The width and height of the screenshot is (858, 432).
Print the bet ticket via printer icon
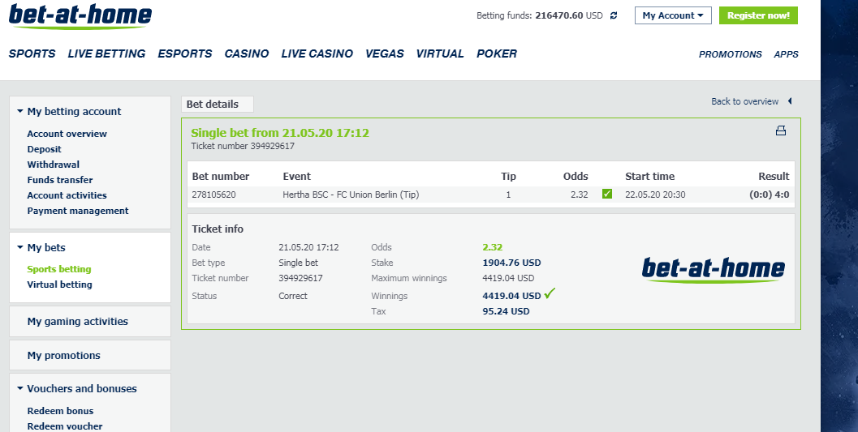(x=781, y=130)
